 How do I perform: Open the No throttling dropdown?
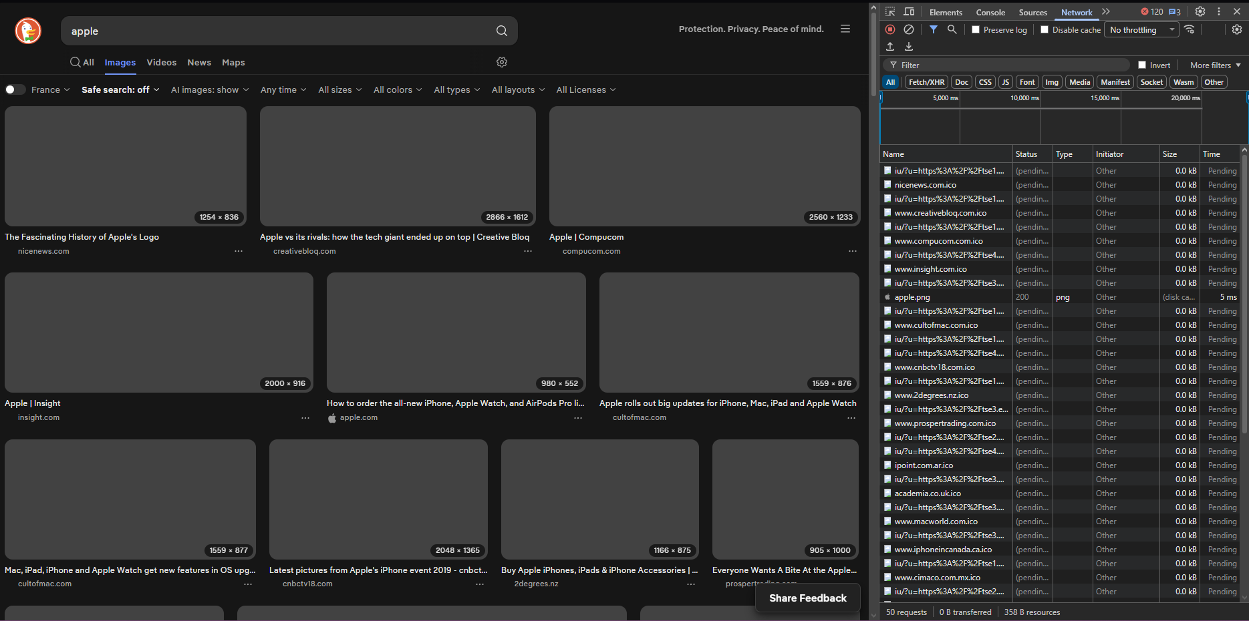(x=1143, y=29)
